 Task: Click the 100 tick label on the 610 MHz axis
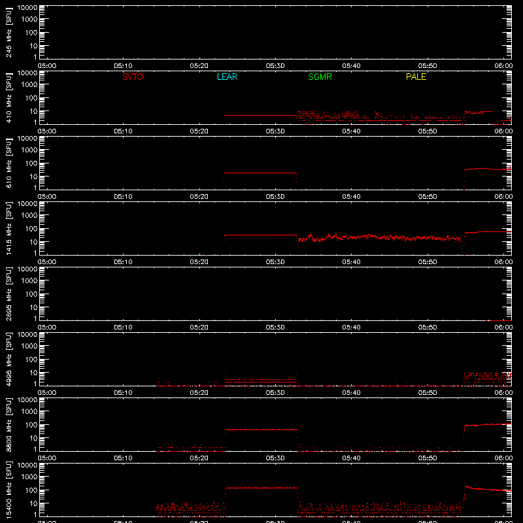tap(31, 163)
